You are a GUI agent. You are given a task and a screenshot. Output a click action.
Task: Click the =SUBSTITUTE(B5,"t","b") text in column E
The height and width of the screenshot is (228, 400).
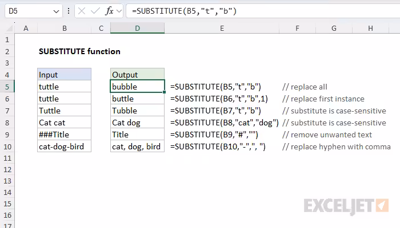click(215, 87)
